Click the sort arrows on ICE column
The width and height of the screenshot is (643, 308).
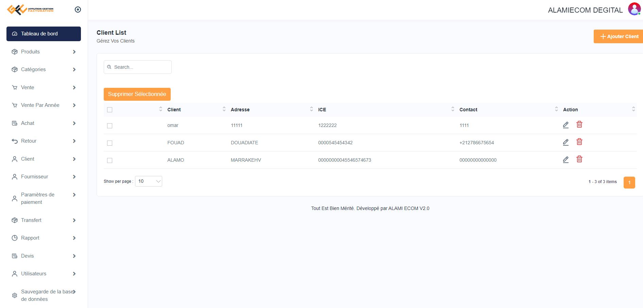click(453, 109)
